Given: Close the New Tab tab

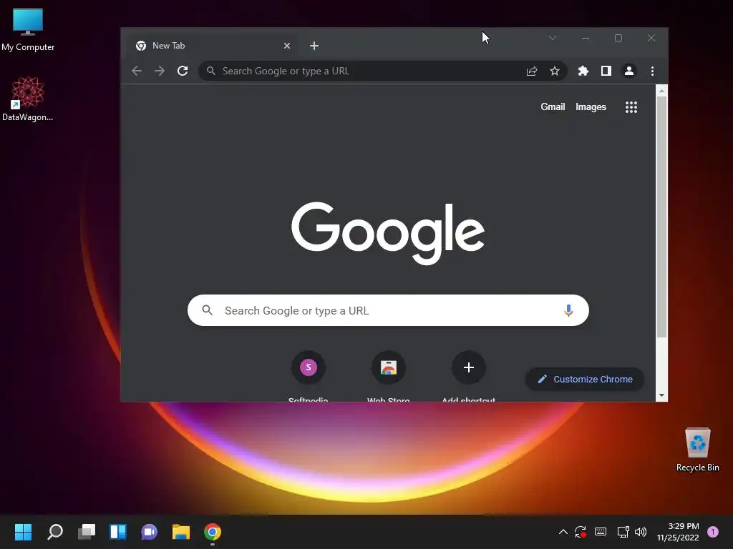Looking at the screenshot, I should coord(287,46).
